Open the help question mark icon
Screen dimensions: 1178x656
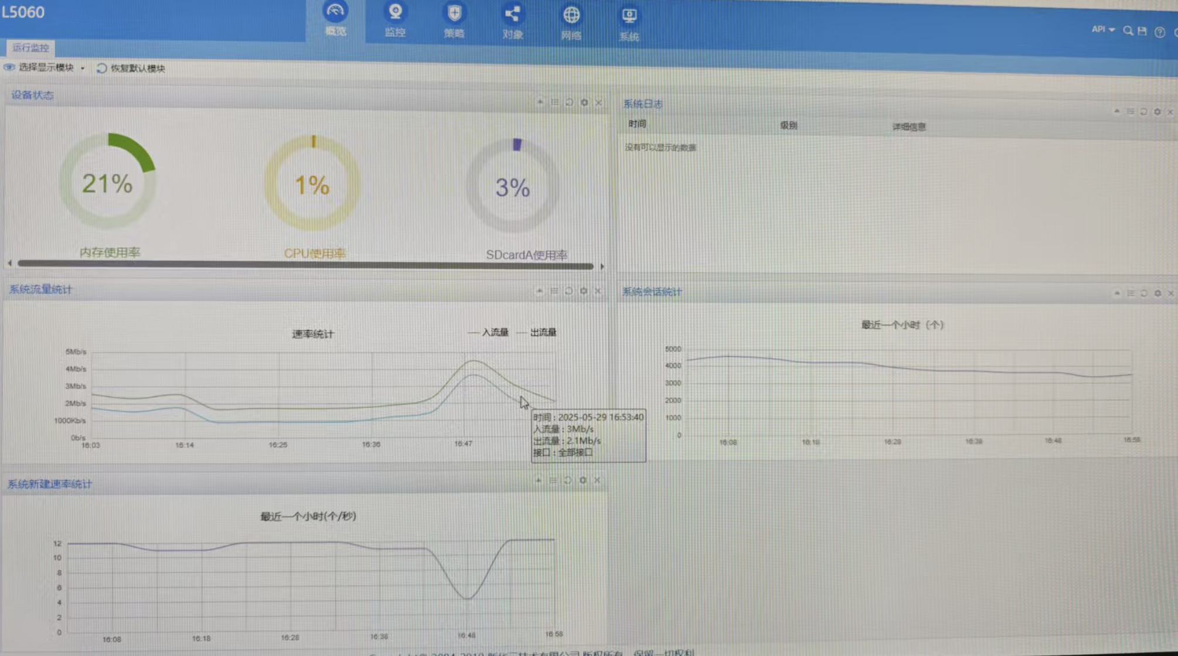[x=1160, y=32]
